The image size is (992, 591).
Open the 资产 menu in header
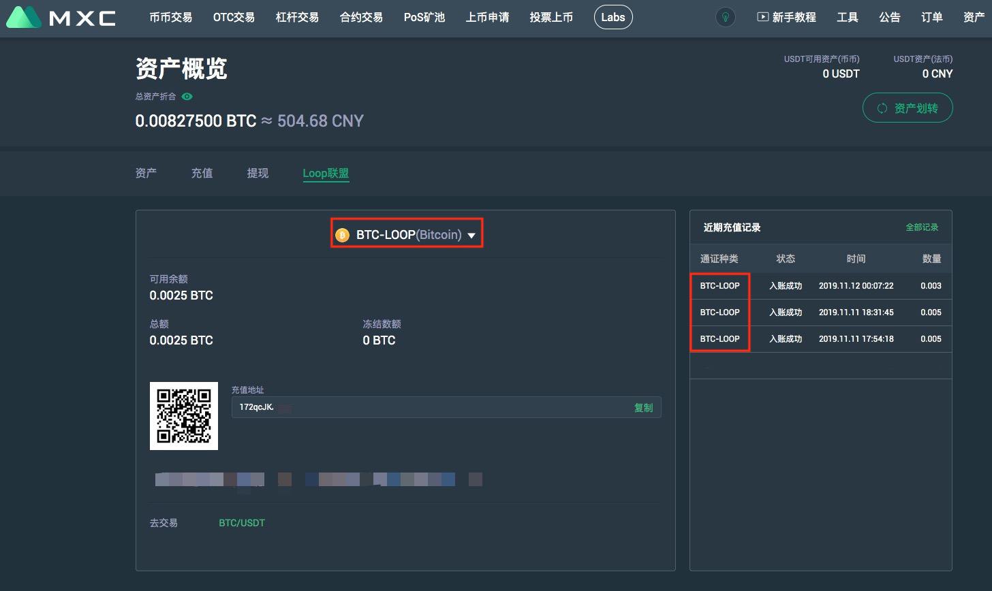[974, 17]
